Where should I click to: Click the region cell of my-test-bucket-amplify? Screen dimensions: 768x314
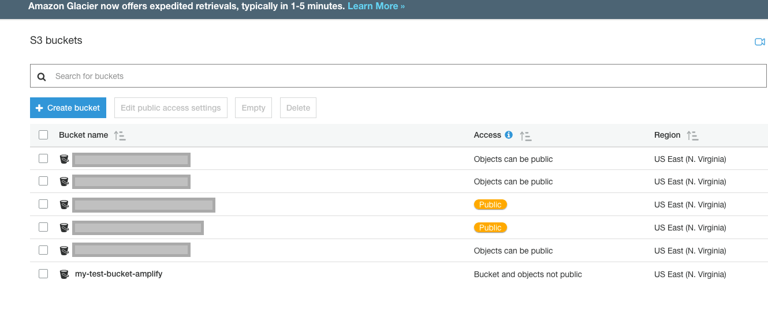[x=690, y=274]
